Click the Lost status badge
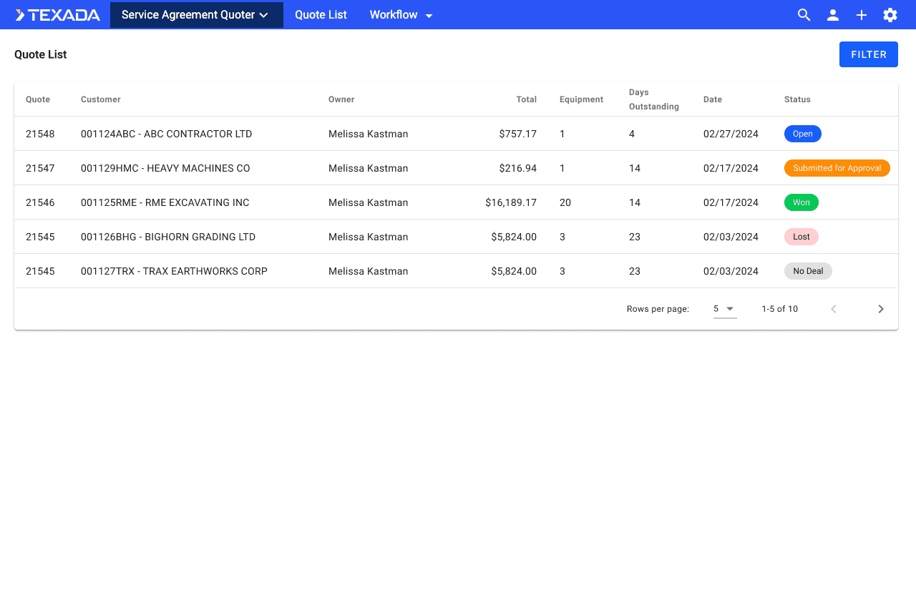The height and width of the screenshot is (595, 916). click(801, 237)
